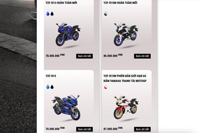Click Xem chi tiết for the 86.000.000 bike
The height and width of the screenshot is (133, 199).
142,56
